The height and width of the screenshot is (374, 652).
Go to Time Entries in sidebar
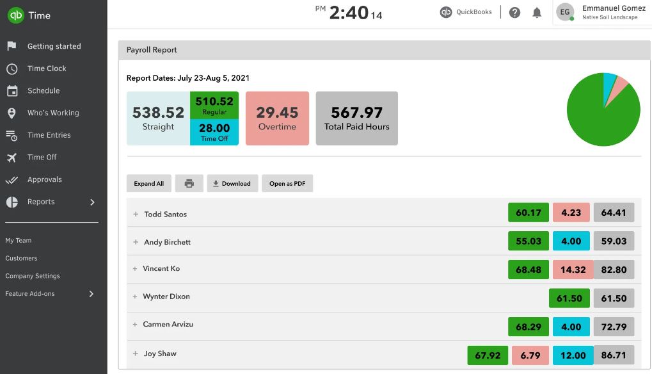click(x=49, y=135)
